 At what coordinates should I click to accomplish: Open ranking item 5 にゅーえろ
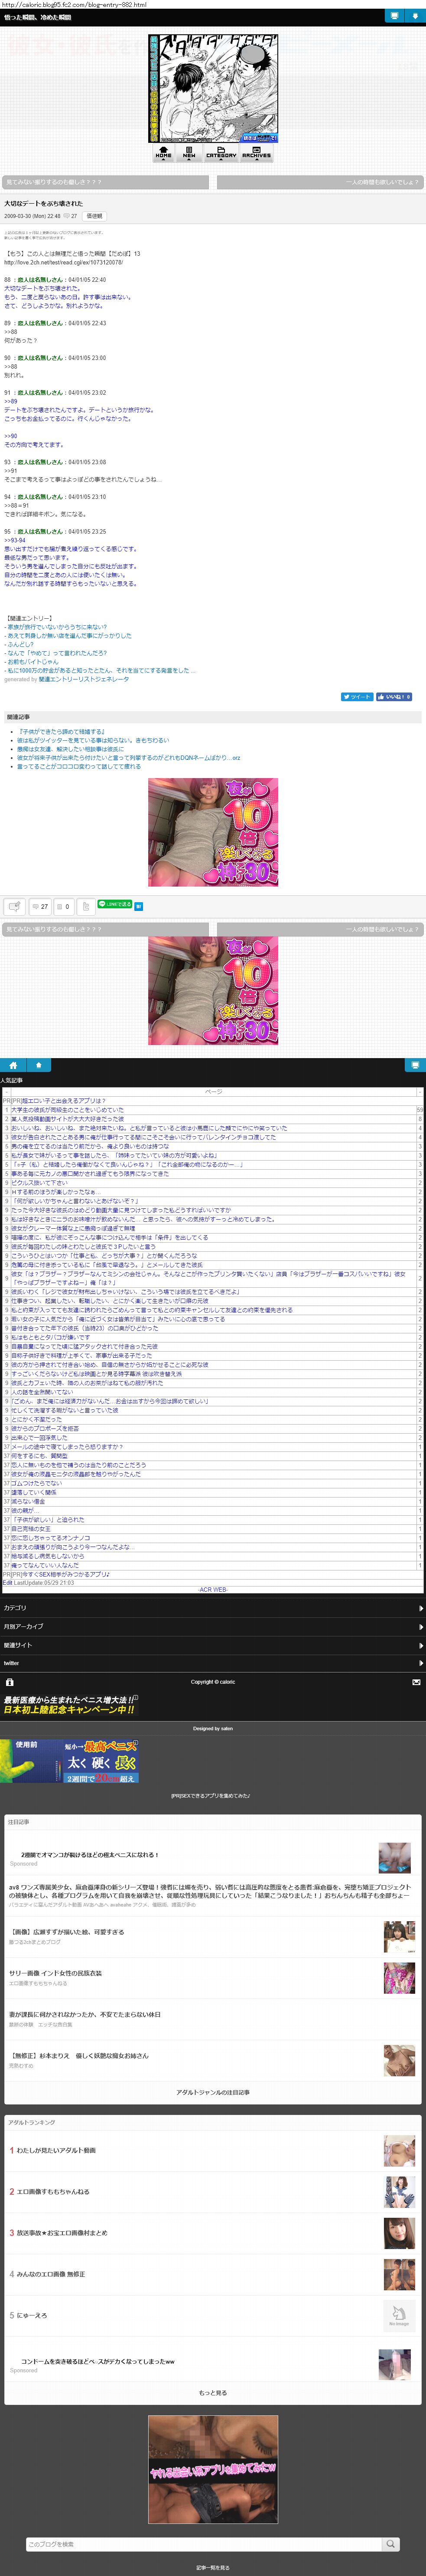click(x=33, y=2315)
